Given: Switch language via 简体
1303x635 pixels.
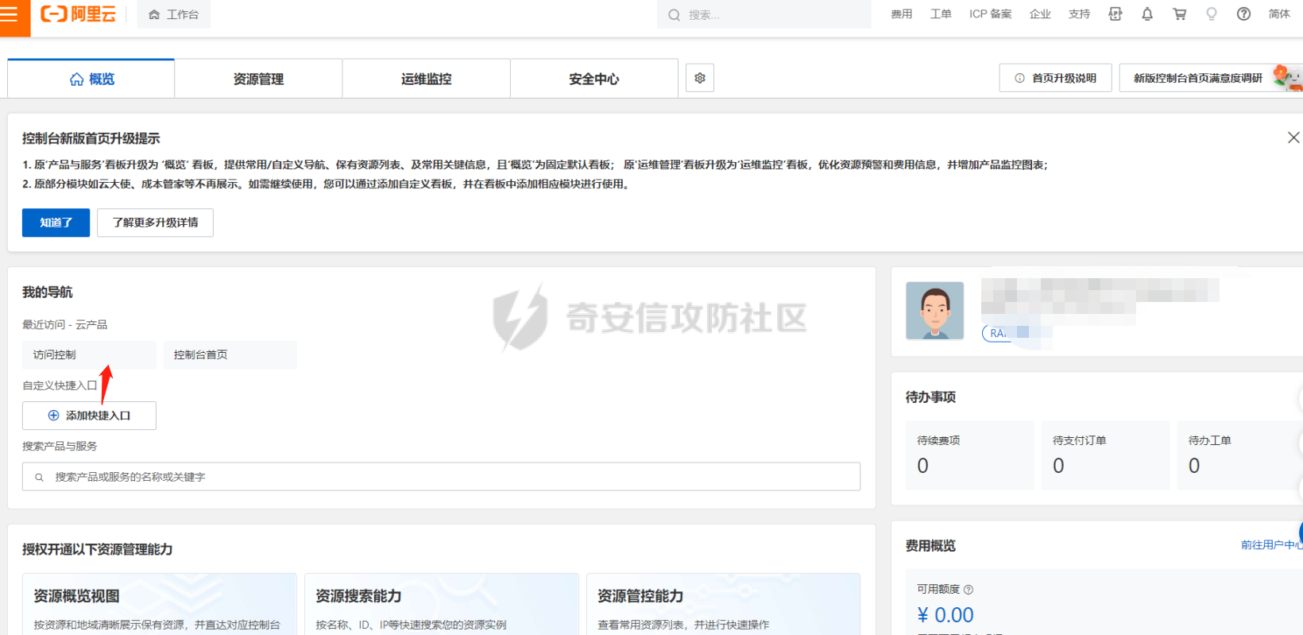Looking at the screenshot, I should (x=1279, y=14).
